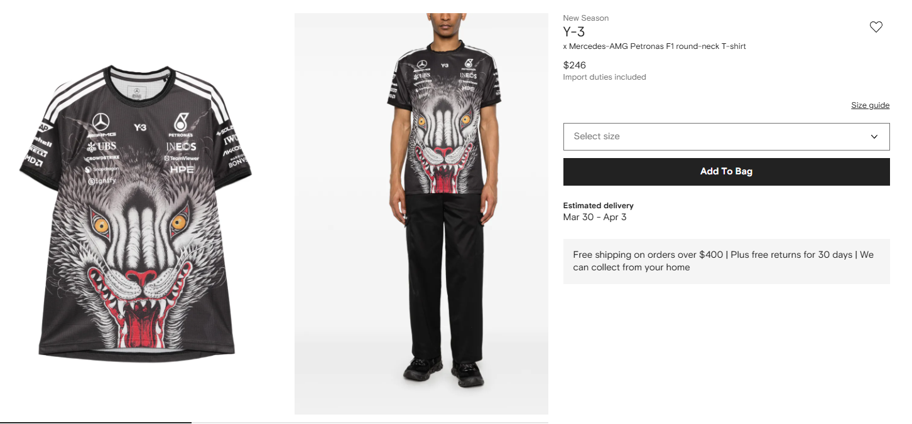Click the Import duties included note
The height and width of the screenshot is (424, 912).
(x=604, y=77)
